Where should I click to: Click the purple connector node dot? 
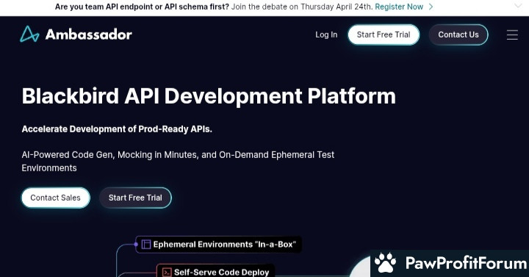click(x=136, y=244)
